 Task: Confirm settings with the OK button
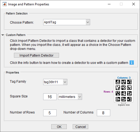[59, 127]
